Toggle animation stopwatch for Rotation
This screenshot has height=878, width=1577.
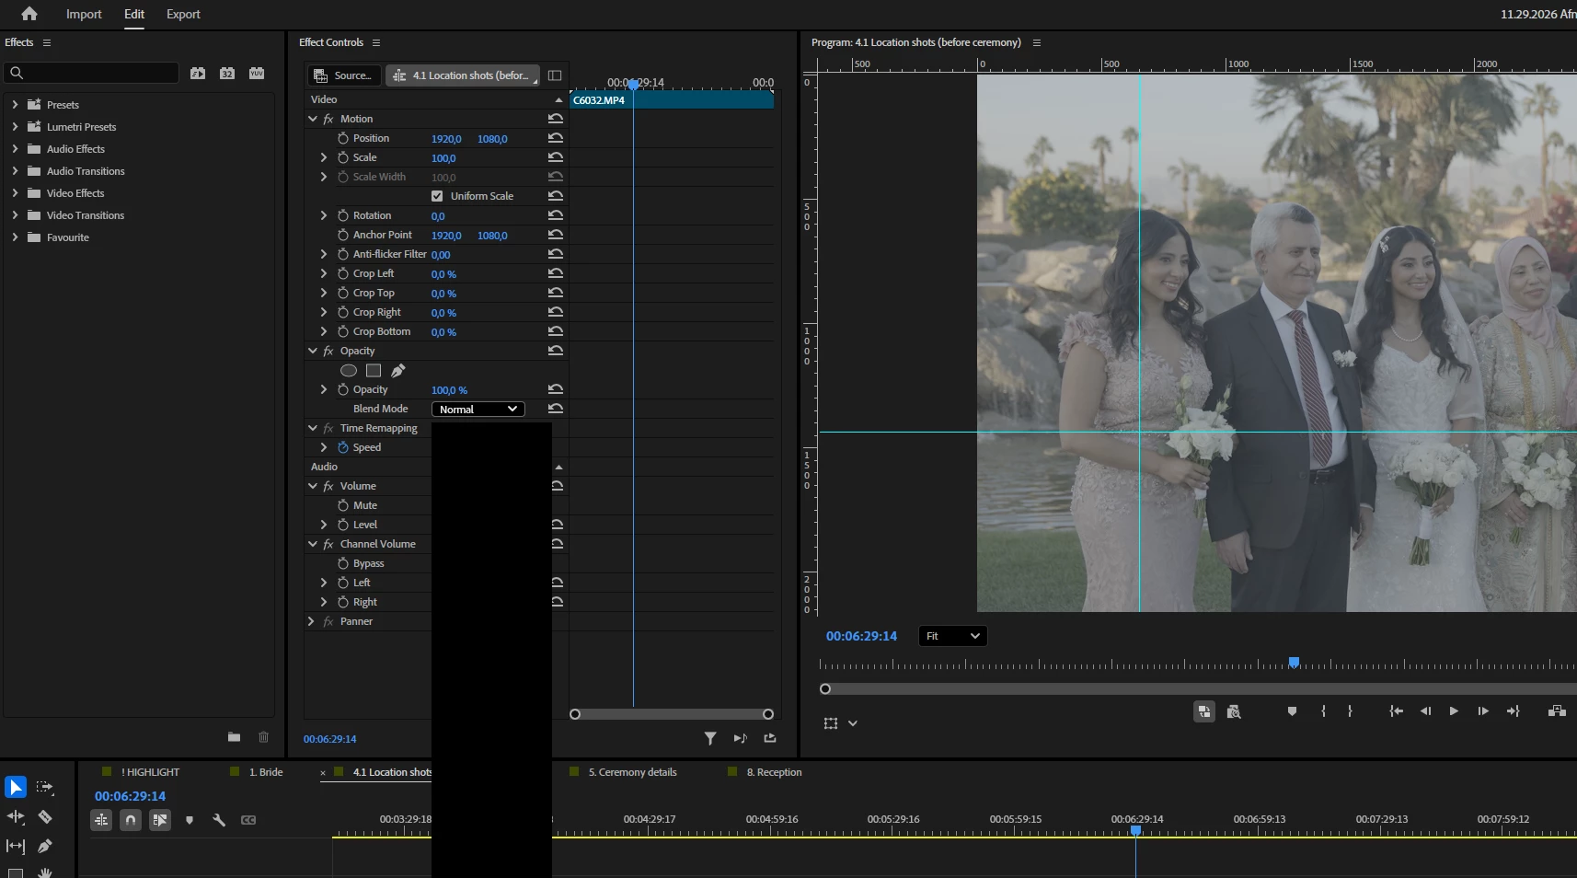coord(343,215)
